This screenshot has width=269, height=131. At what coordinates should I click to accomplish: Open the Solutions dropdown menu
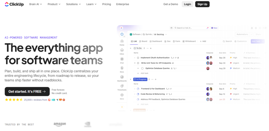tap(74, 4)
